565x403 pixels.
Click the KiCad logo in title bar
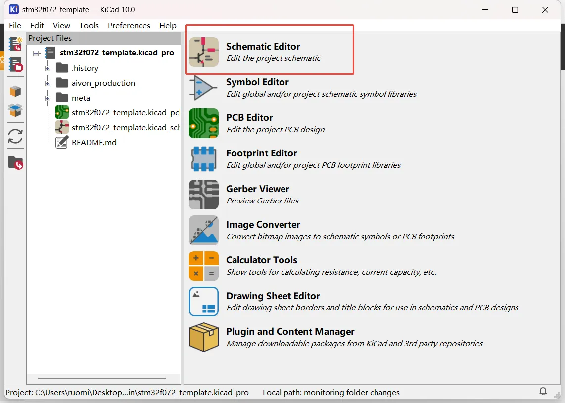coord(14,10)
